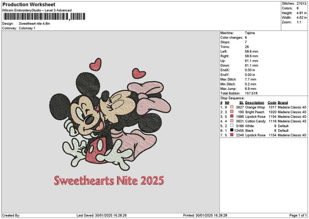Click the 'White' description in stop 5
The image size is (309, 219).
[249, 126]
